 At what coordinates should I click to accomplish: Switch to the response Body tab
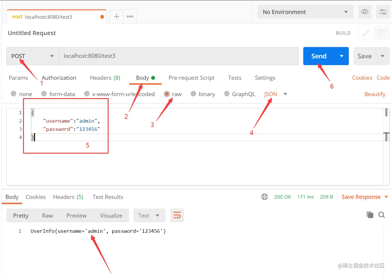click(12, 197)
